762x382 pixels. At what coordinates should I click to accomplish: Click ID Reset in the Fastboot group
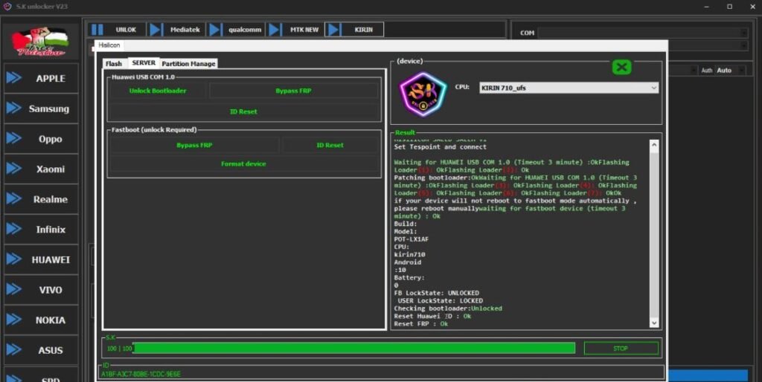330,145
